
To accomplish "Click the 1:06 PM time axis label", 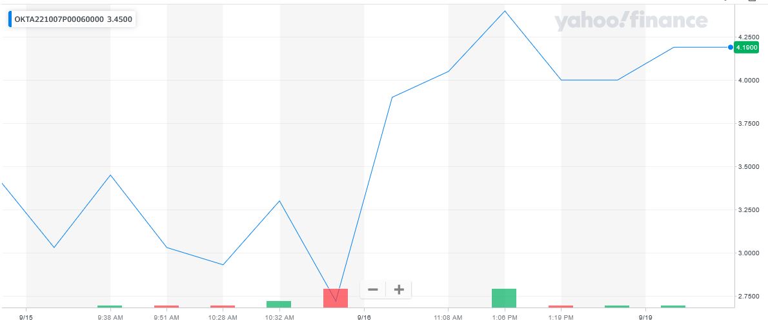I will (x=504, y=317).
